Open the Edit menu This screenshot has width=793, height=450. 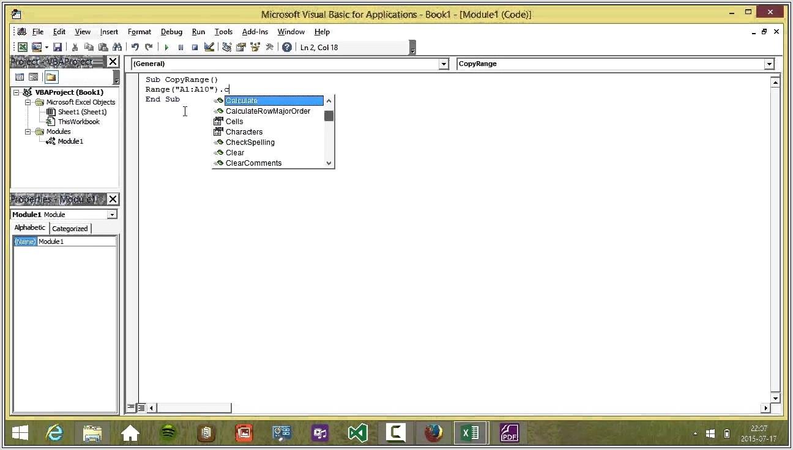59,32
